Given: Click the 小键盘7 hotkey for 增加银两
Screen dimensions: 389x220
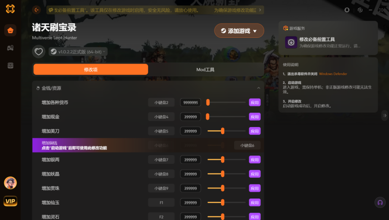Looking at the screenshot, I should point(161,160).
